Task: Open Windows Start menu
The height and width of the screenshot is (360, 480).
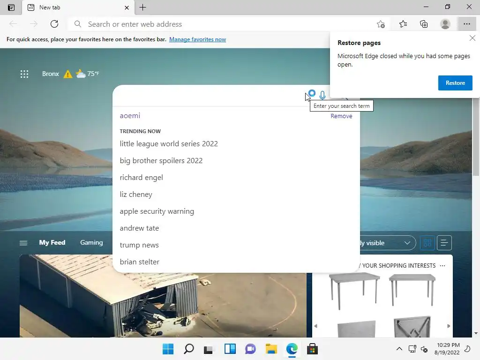Action: pyautogui.click(x=168, y=349)
